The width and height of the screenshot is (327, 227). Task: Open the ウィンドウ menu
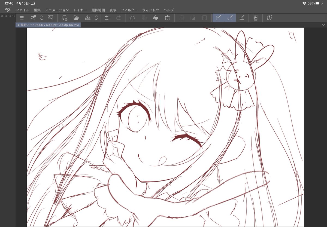[x=150, y=10]
